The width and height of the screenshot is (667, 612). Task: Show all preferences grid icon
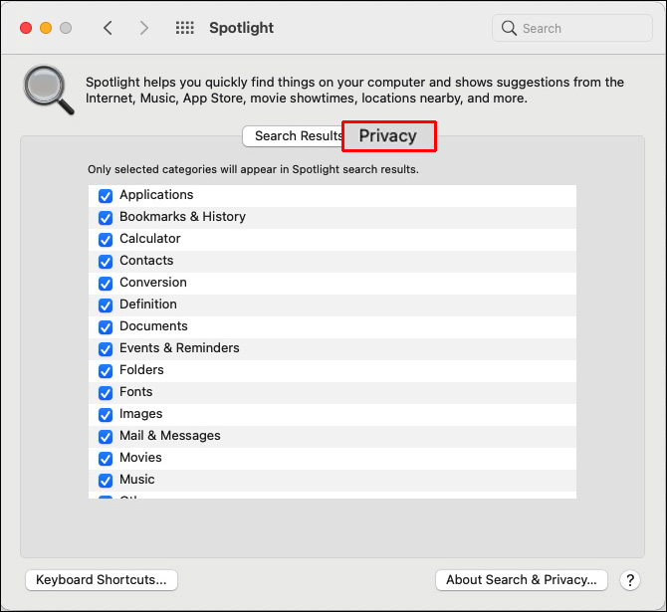184,28
